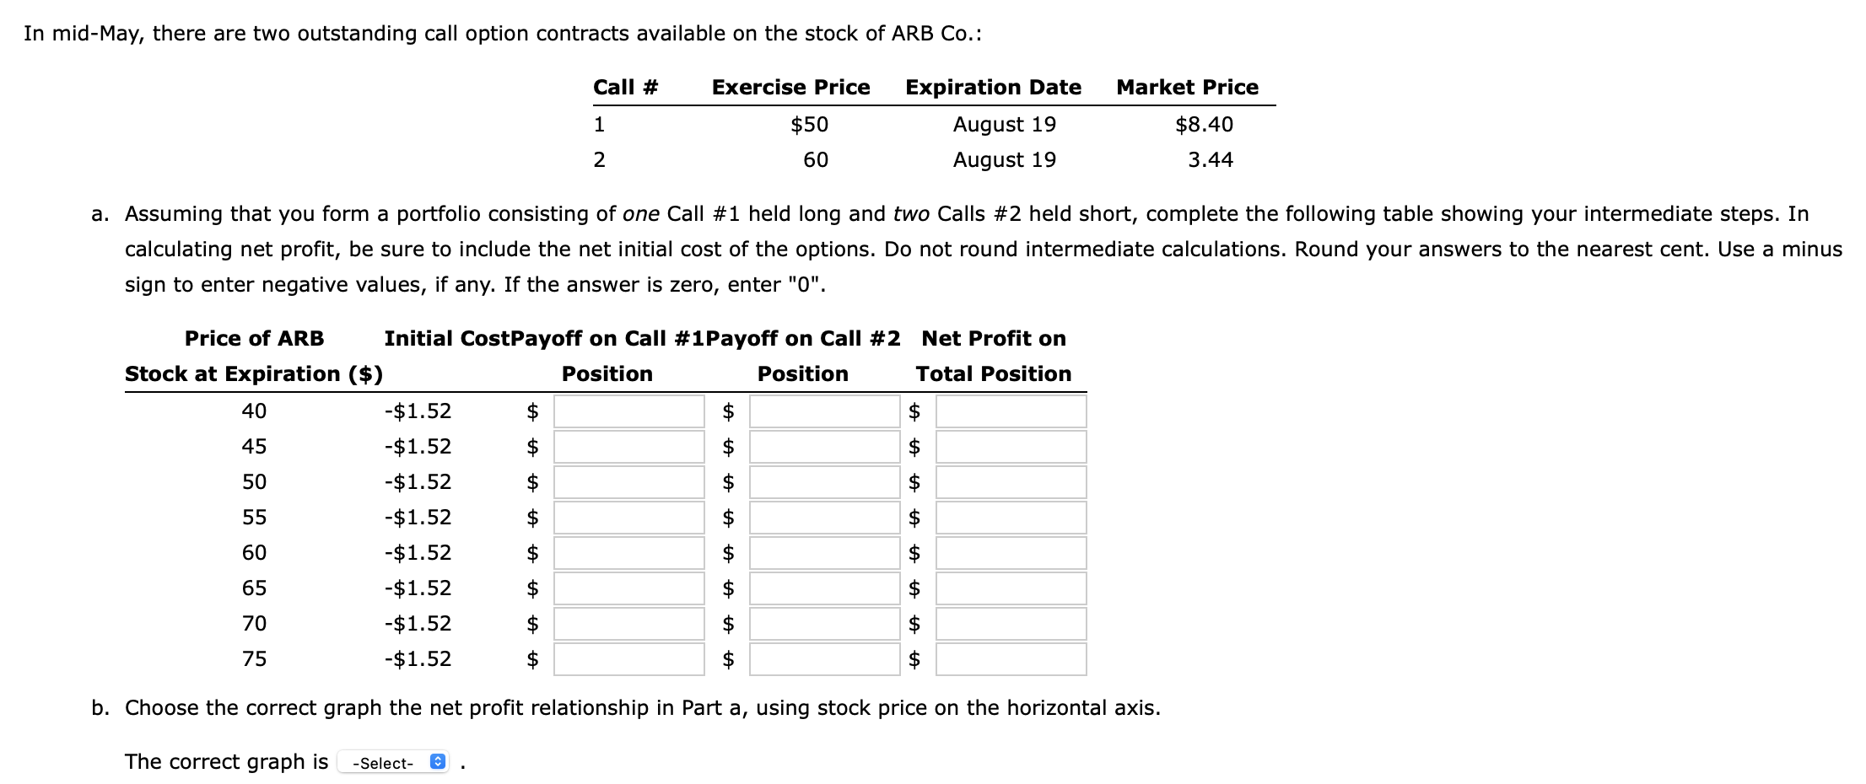
Task: Select net profit input for price 60
Action: pyautogui.click(x=1011, y=553)
